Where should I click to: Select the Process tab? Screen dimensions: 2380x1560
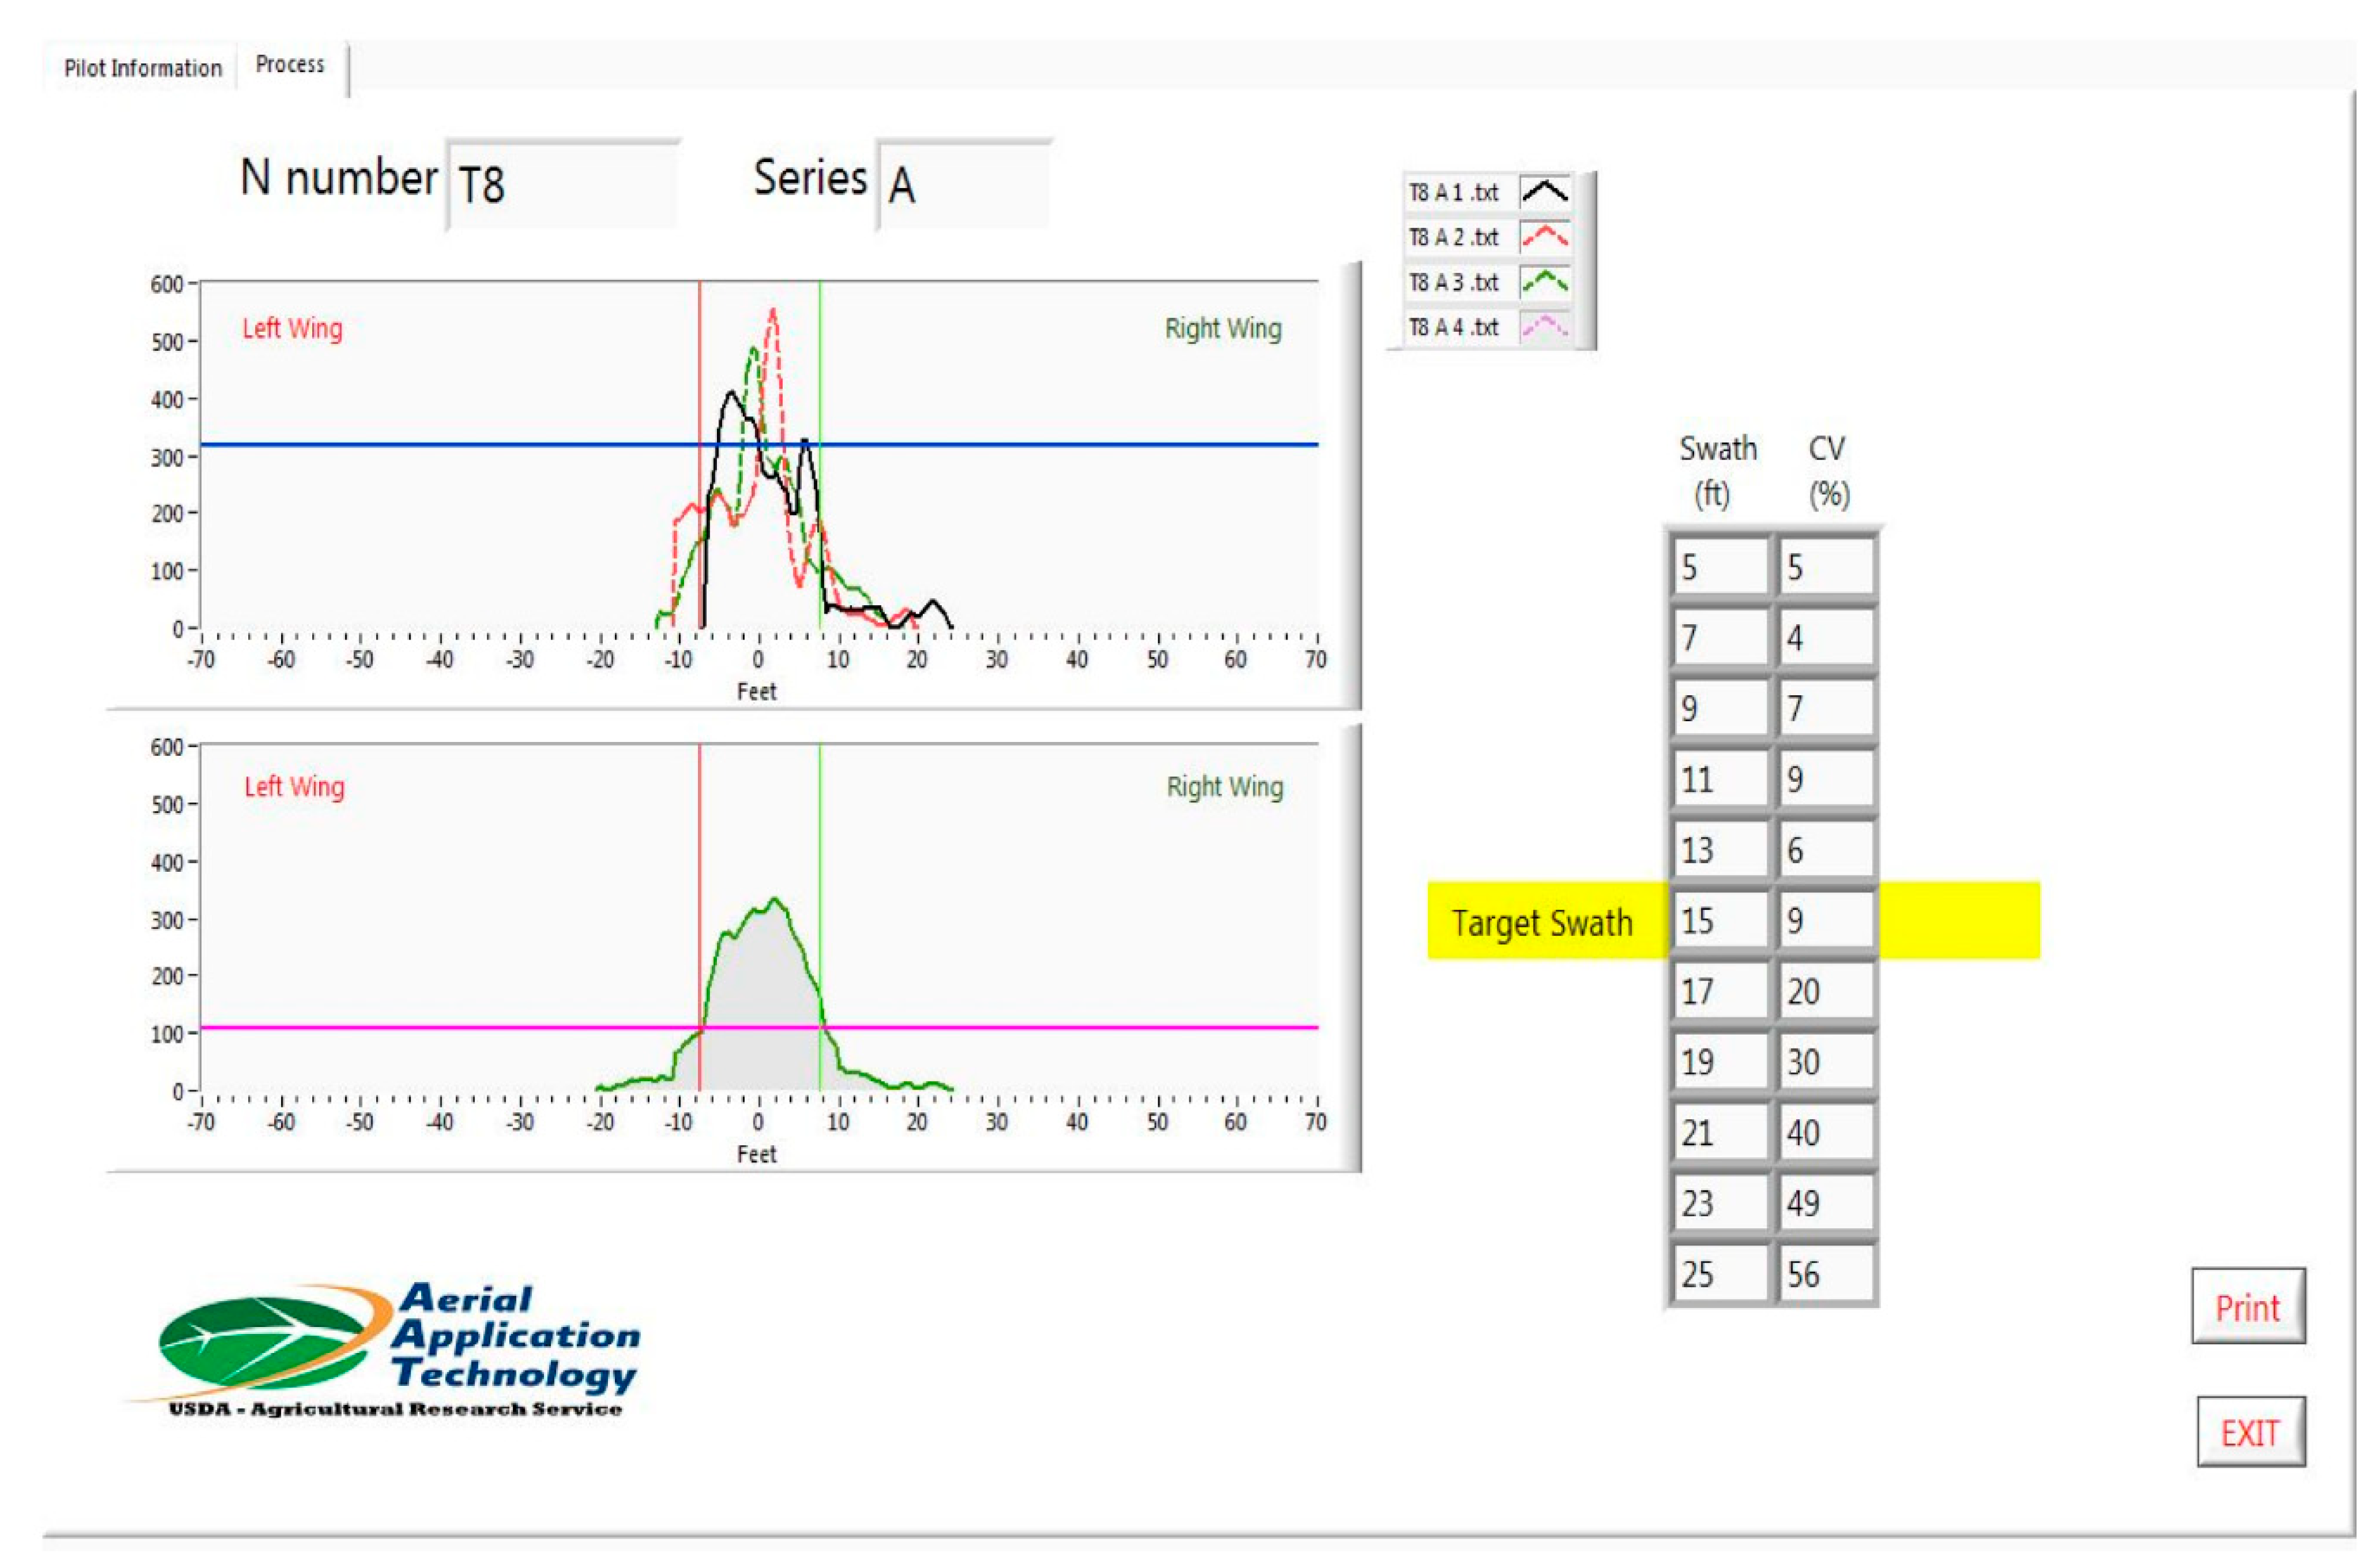pos(290,65)
